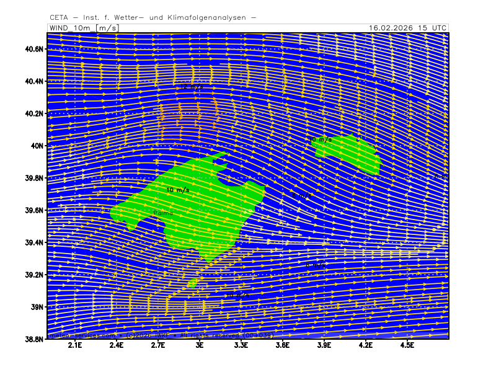This screenshot has width=496, height=372.
Task: Click the 39.4N latitude tick label
Action: tap(33, 242)
